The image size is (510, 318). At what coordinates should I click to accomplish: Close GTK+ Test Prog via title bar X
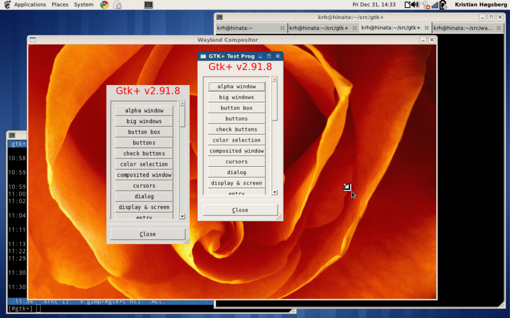click(277, 56)
